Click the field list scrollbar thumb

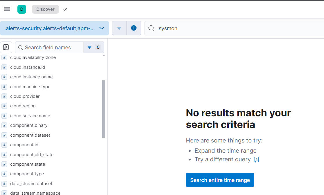(x=104, y=109)
